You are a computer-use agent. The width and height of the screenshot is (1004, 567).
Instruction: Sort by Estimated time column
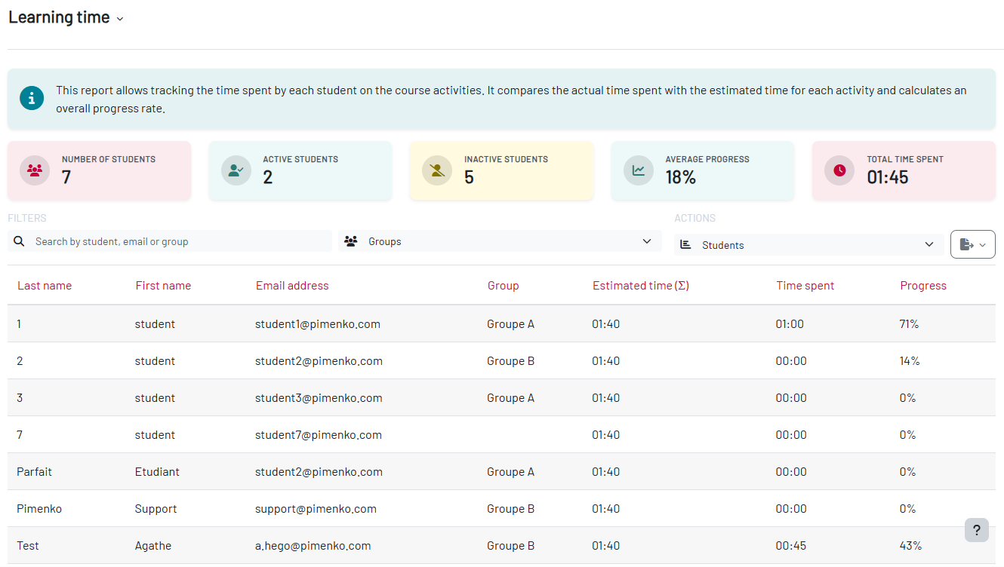pos(641,286)
